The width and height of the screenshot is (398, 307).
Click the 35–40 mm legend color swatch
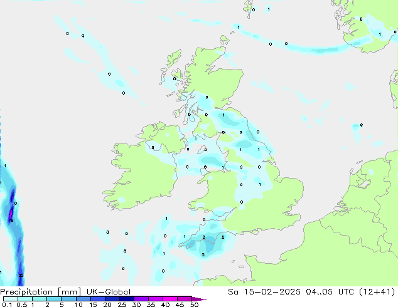(x=156, y=299)
